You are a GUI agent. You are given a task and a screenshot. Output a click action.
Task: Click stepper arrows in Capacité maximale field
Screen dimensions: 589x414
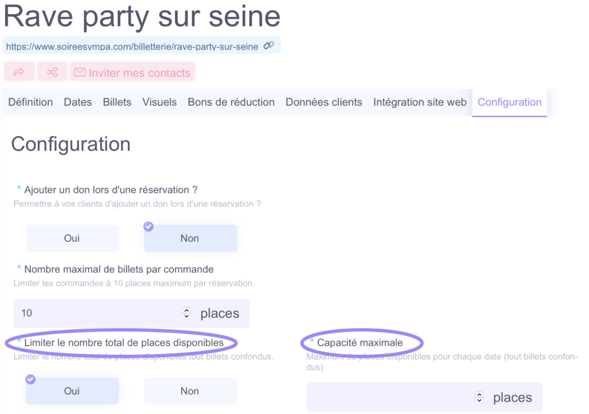coord(479,397)
